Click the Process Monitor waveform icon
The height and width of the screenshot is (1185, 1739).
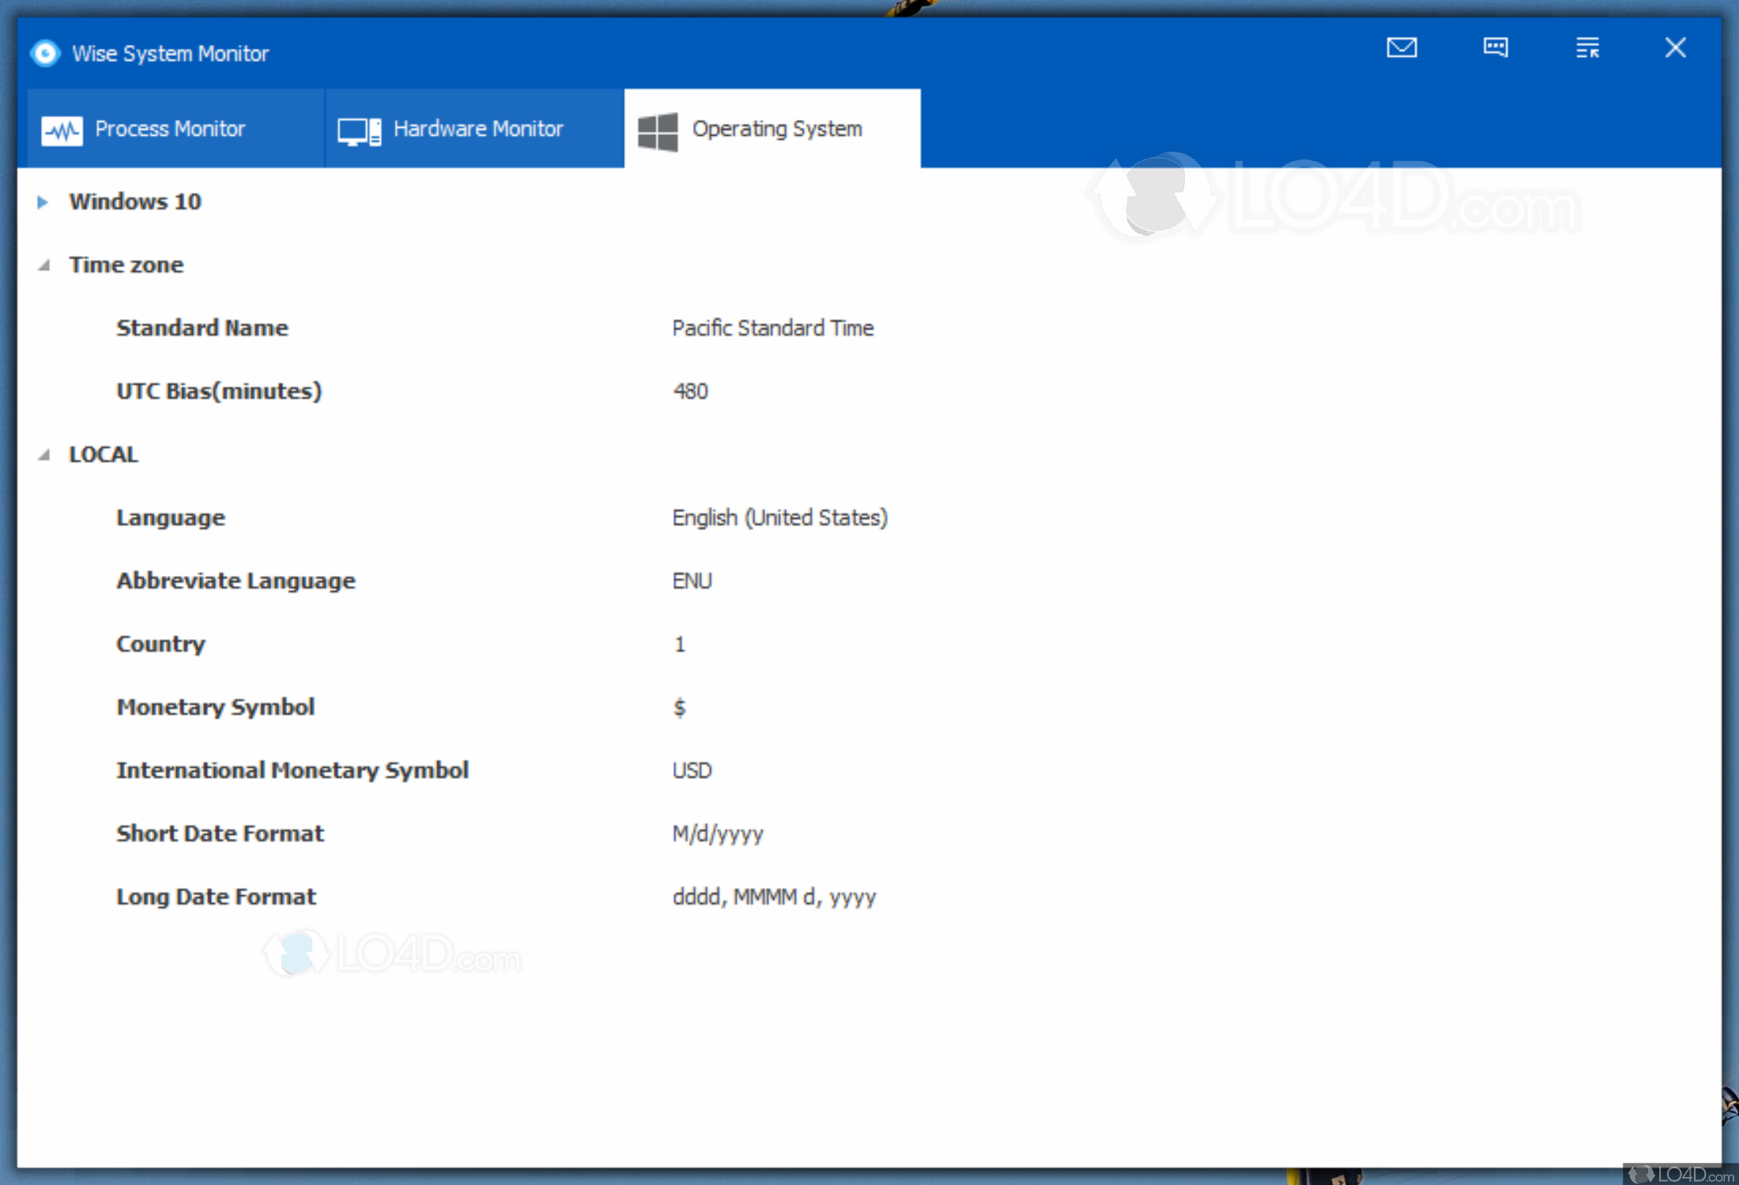coord(62,130)
